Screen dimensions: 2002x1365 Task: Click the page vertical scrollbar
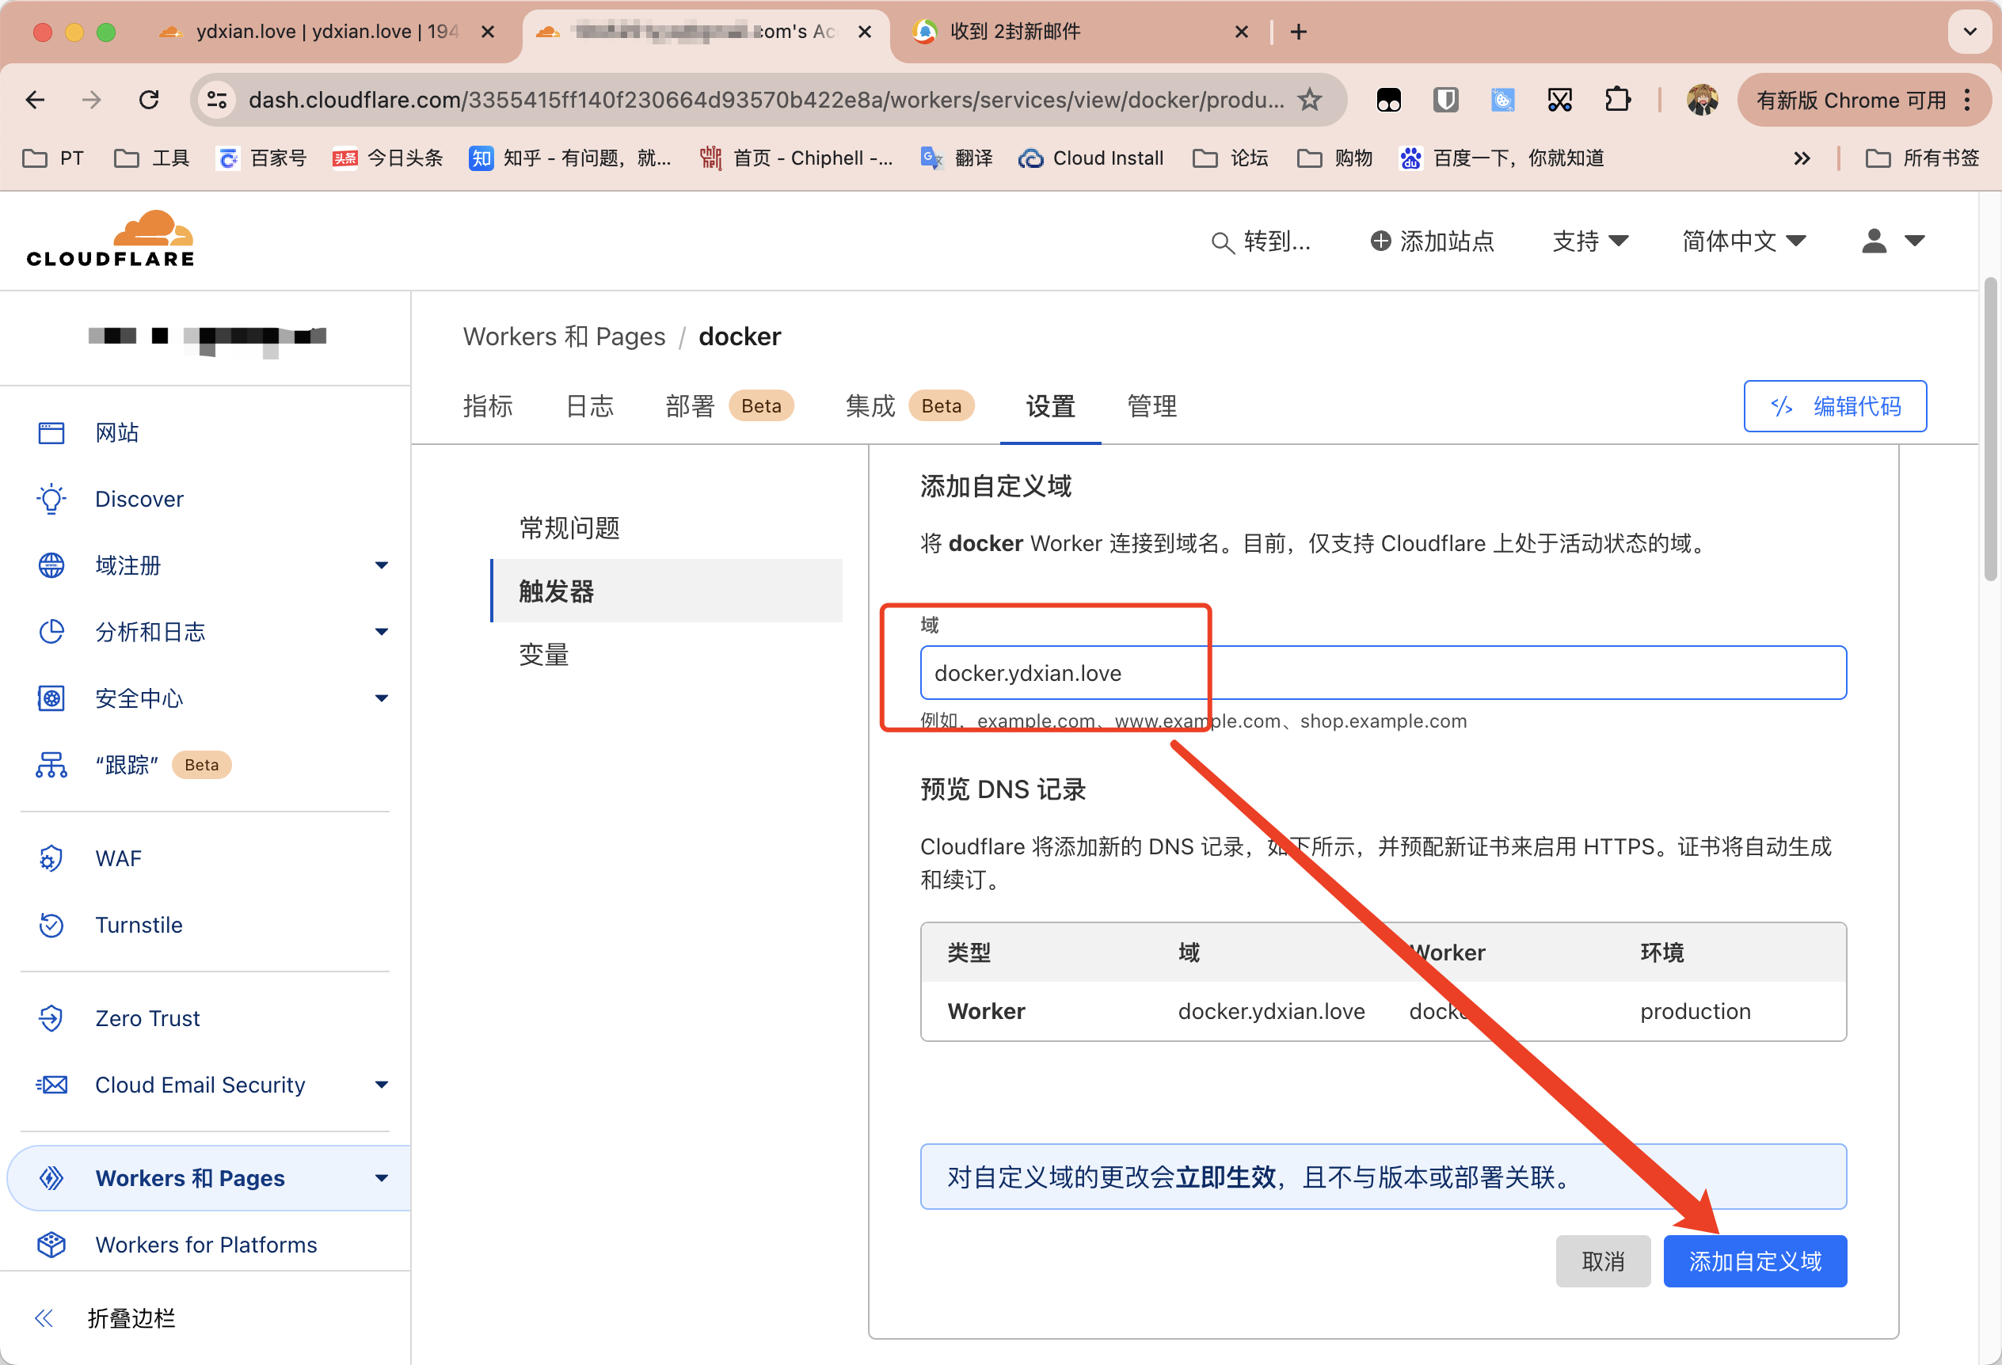coord(1991,430)
